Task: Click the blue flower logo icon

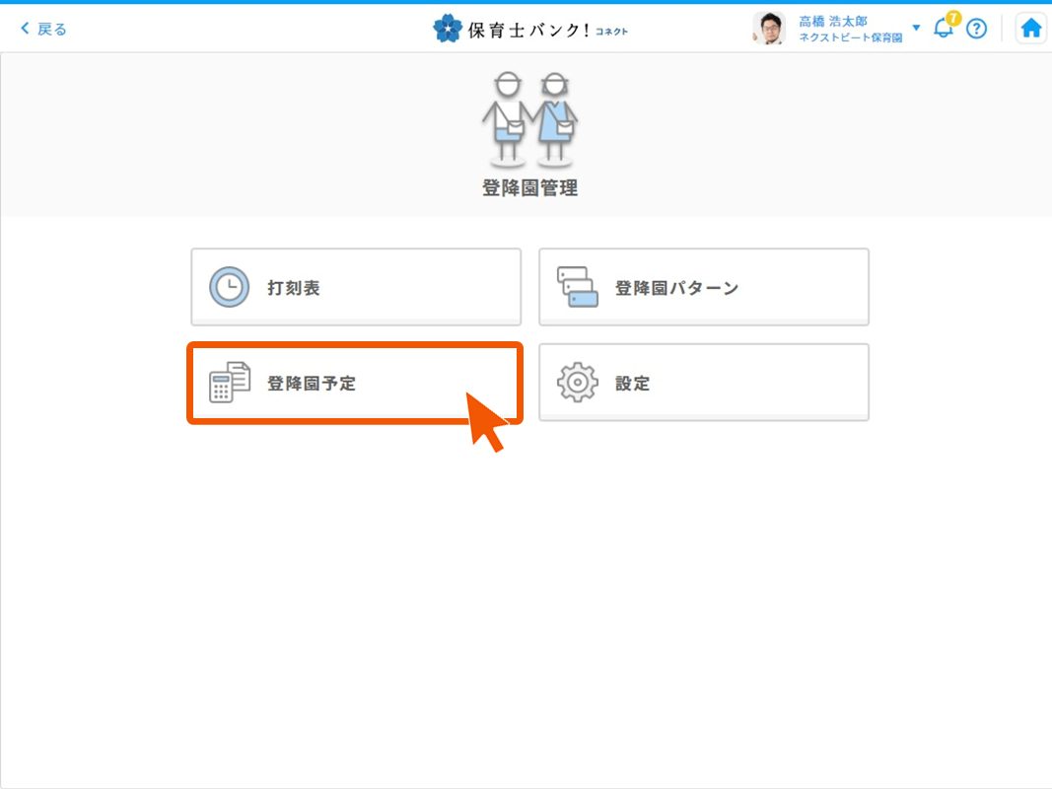Action: [x=447, y=29]
